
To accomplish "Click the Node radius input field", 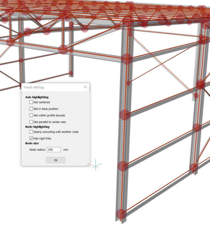I will click(x=54, y=150).
